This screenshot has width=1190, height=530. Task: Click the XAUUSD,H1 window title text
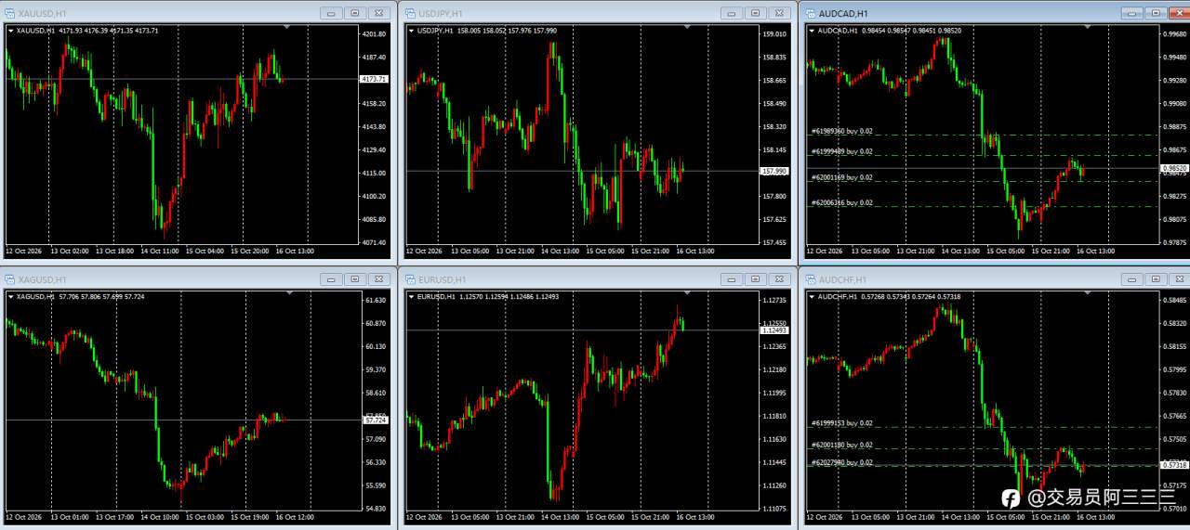(41, 13)
